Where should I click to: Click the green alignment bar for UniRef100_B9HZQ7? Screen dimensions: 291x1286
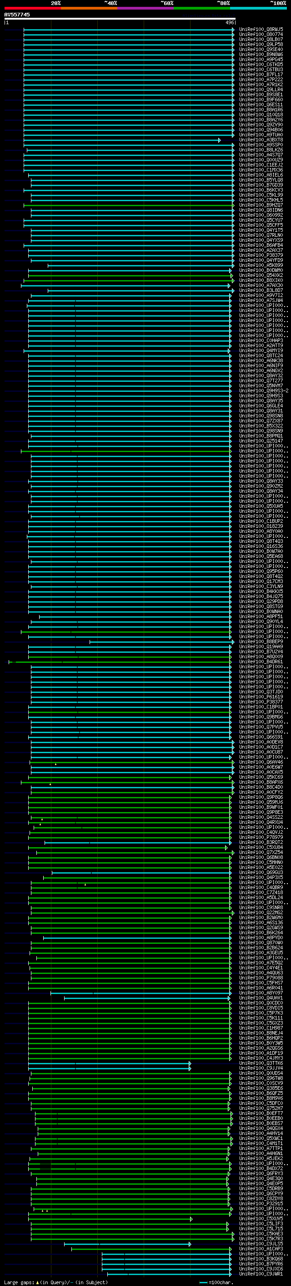click(128, 205)
